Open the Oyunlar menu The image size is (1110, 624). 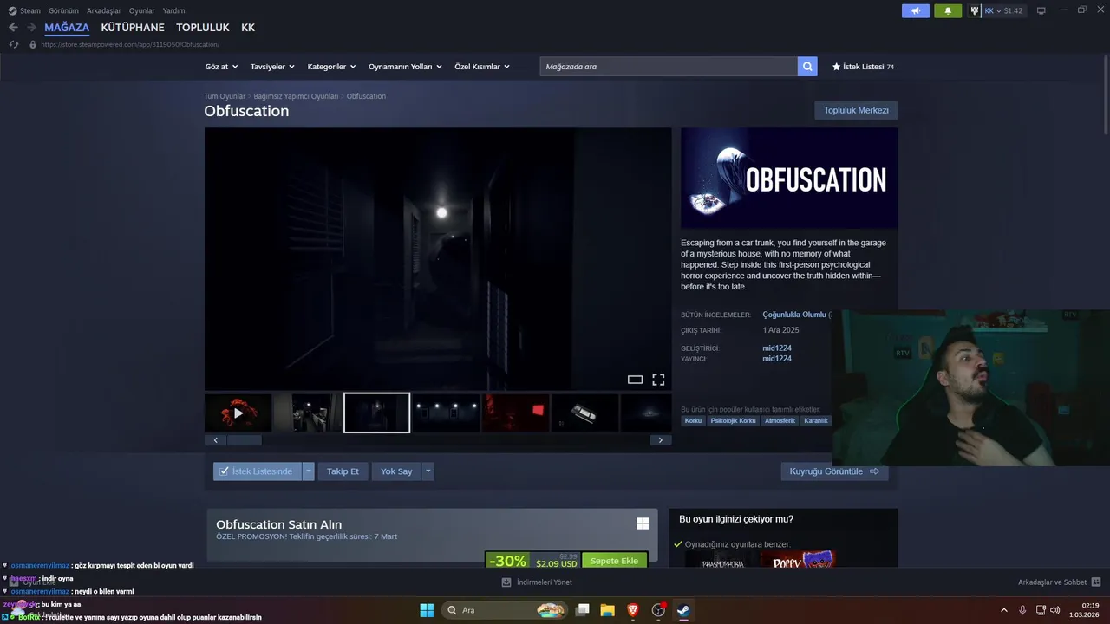click(141, 10)
